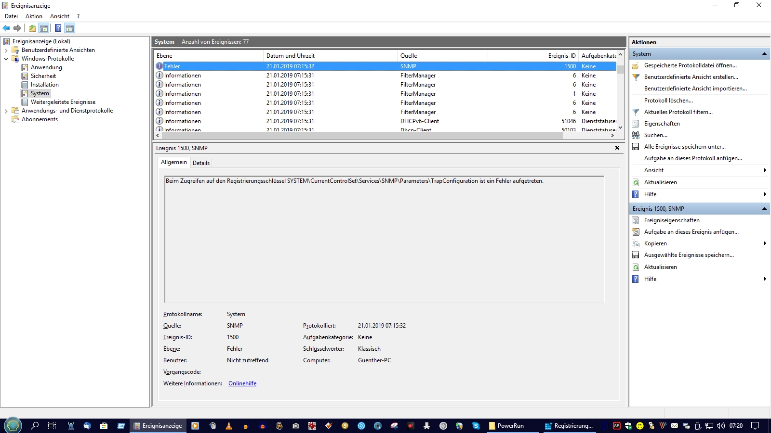
Task: Select Installation log in the tree
Action: tap(44, 85)
